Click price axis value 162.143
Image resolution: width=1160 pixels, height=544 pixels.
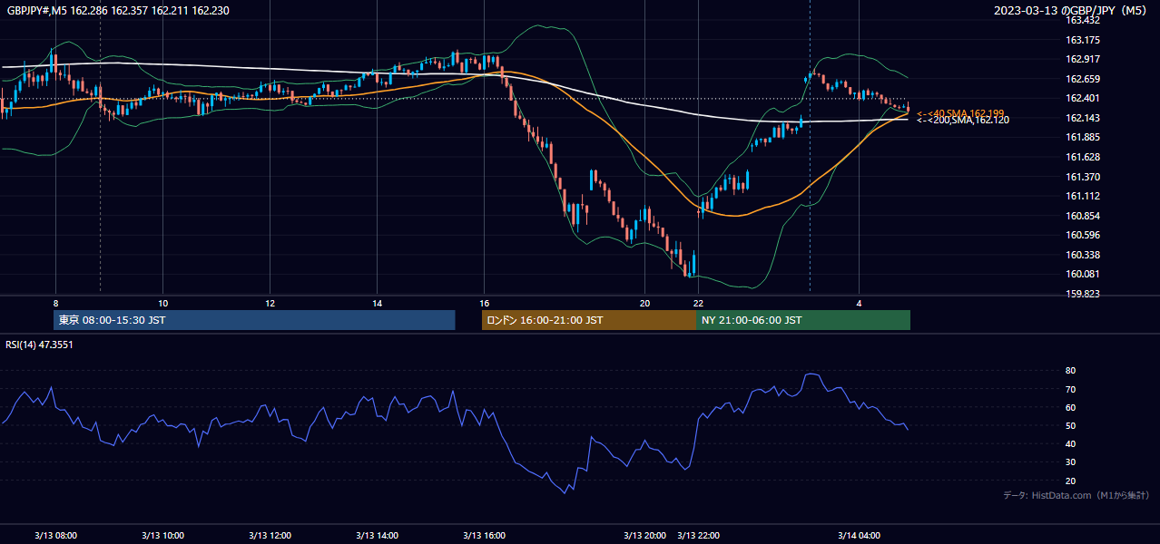point(1083,118)
